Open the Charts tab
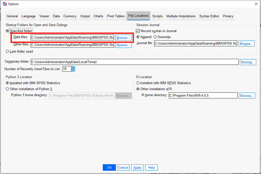 pyautogui.click(x=98, y=16)
